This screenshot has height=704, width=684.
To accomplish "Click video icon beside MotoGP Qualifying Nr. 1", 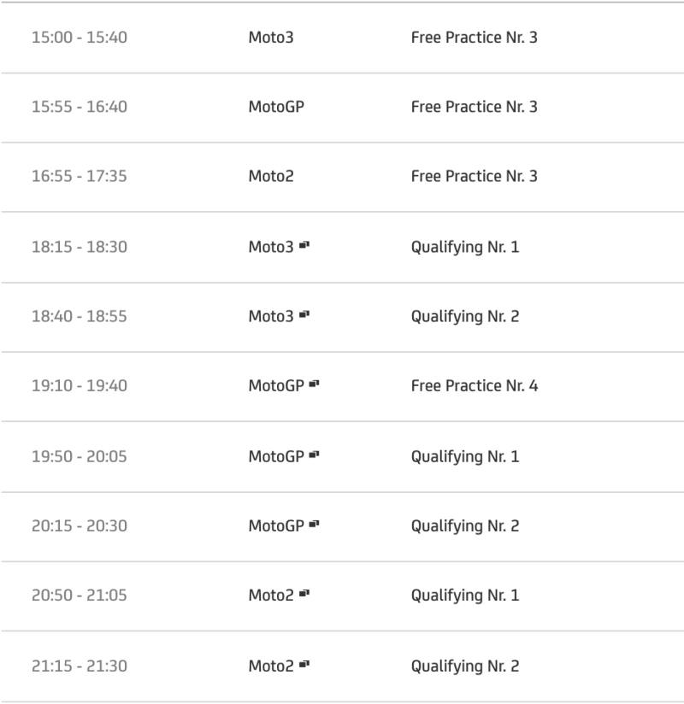I will [314, 455].
